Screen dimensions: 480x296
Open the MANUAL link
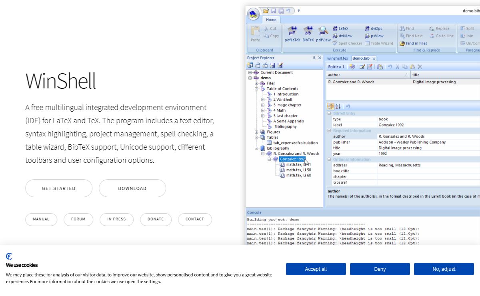pyautogui.click(x=41, y=219)
